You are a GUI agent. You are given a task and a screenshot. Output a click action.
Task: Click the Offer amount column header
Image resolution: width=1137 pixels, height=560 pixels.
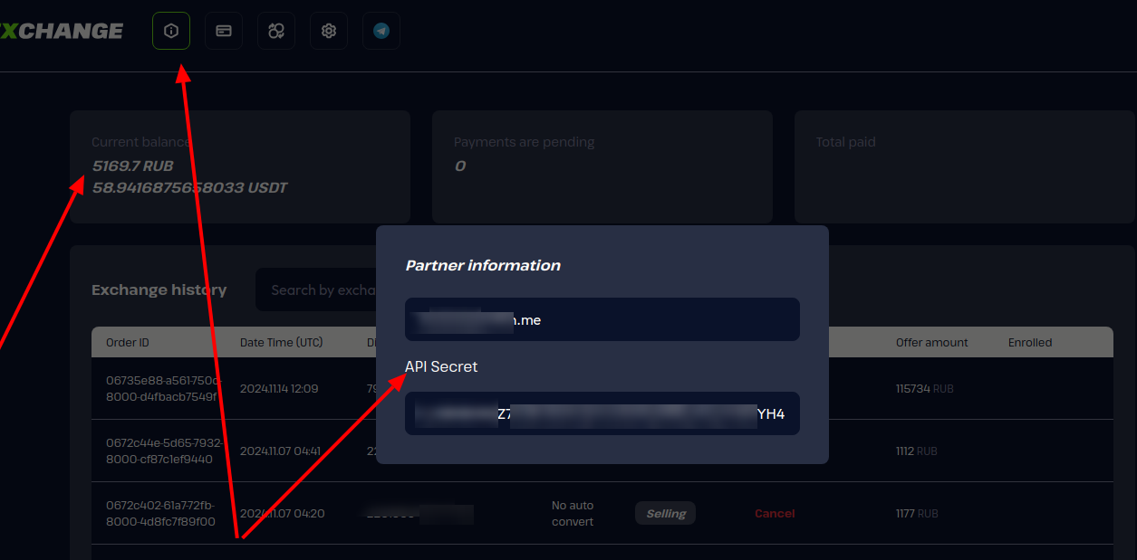[931, 343]
